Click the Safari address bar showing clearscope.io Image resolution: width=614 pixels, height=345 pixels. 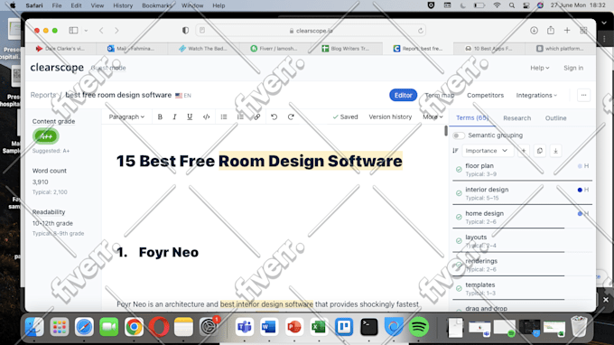tap(311, 31)
